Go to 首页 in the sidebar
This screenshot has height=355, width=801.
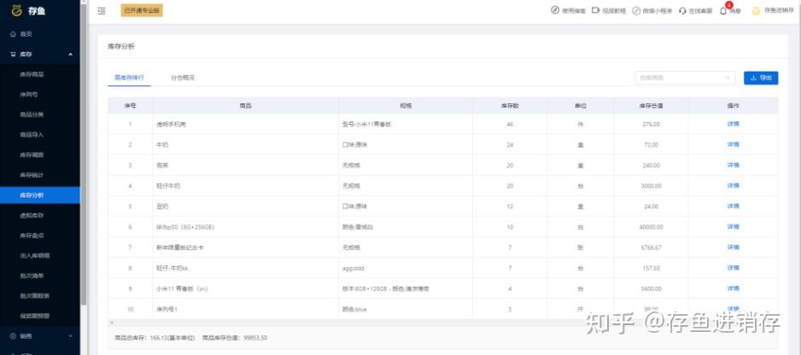(26, 34)
